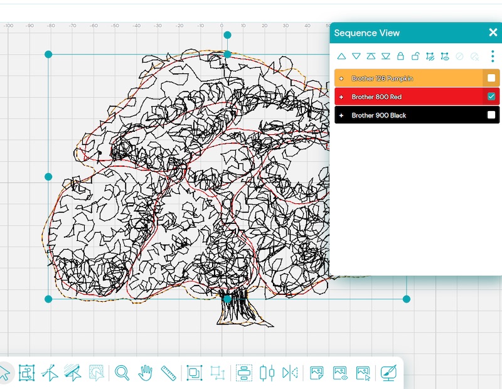This screenshot has width=502, height=389.
Task: Click the bottom-right selection handle
Action: (406, 299)
